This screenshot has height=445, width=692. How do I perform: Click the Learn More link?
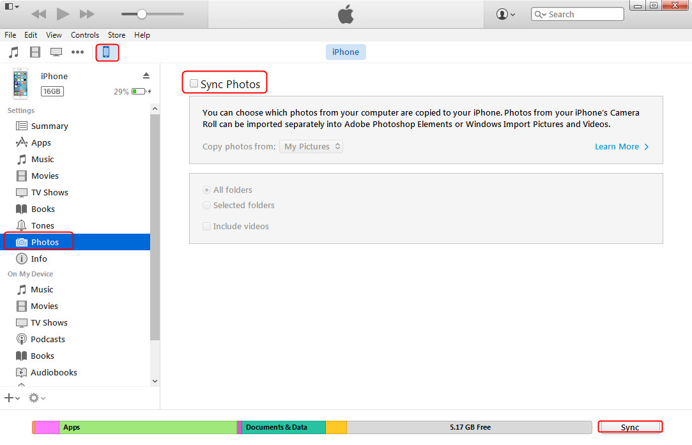[622, 147]
